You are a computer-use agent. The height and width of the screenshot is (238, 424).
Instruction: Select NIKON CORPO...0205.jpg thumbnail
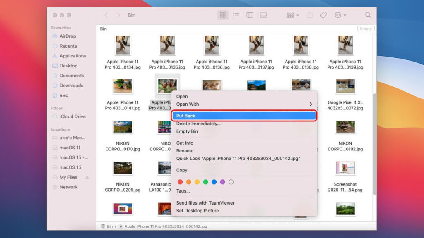[123, 168]
